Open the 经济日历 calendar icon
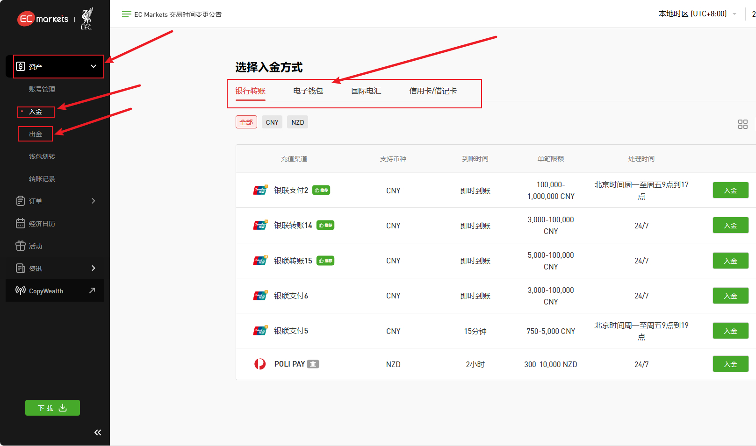The width and height of the screenshot is (756, 446). [x=20, y=223]
